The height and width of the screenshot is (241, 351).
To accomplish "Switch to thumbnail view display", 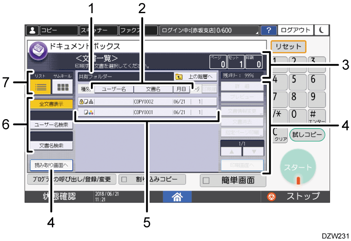I will (x=61, y=87).
